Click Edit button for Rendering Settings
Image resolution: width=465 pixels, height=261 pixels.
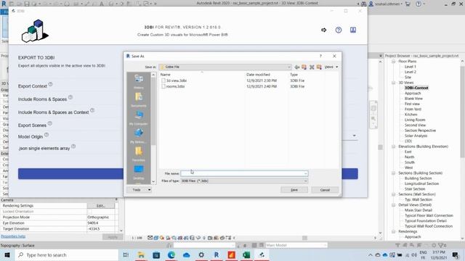(101, 206)
